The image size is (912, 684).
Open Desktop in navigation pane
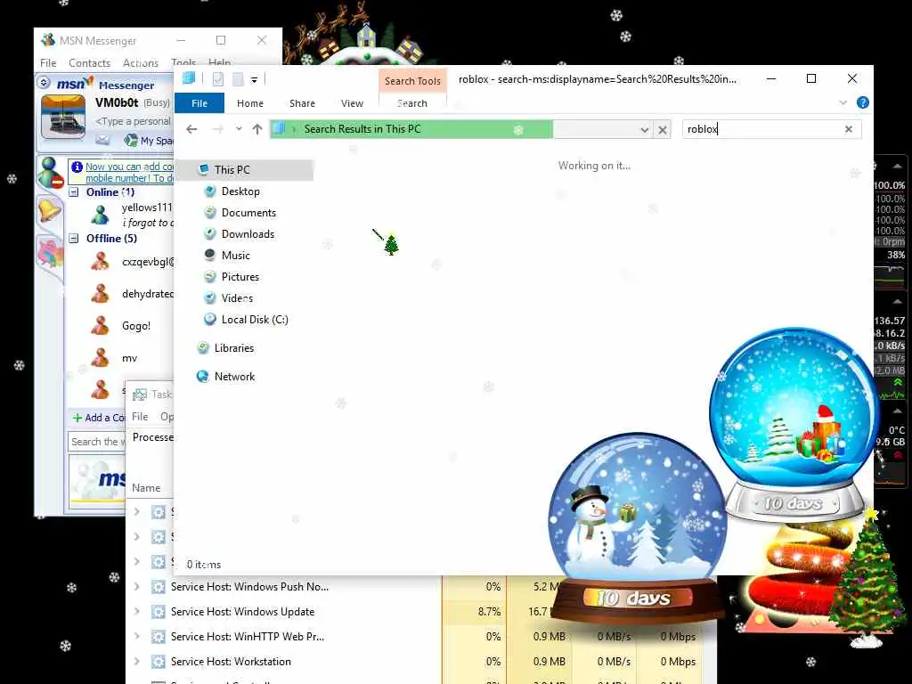click(240, 191)
